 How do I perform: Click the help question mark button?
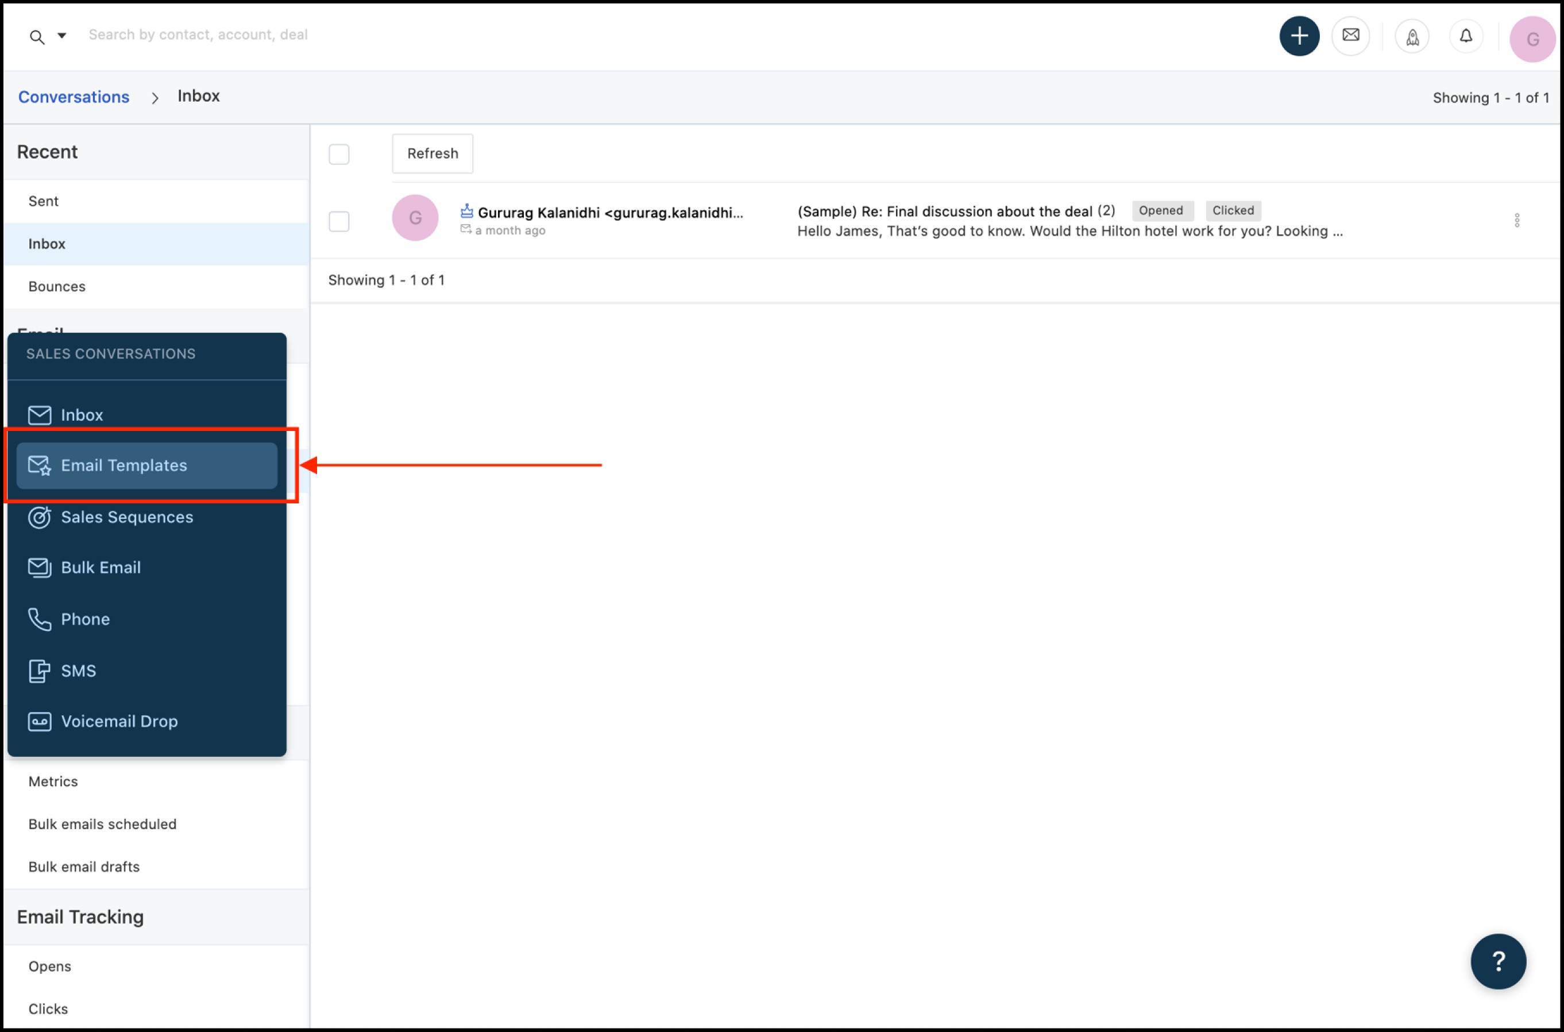(1498, 961)
